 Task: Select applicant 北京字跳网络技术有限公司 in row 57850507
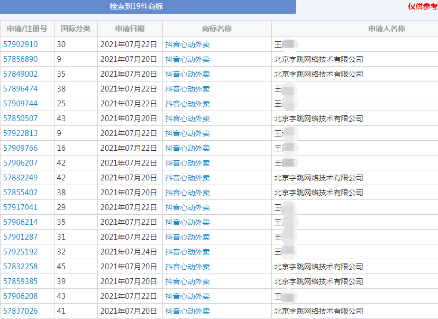(319, 119)
